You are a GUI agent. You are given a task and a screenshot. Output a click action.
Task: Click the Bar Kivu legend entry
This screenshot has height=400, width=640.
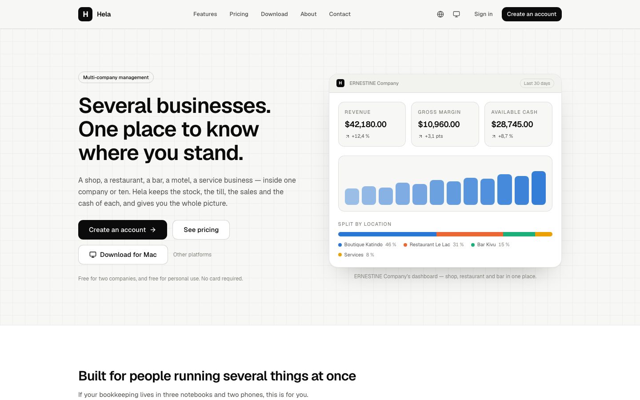point(490,244)
